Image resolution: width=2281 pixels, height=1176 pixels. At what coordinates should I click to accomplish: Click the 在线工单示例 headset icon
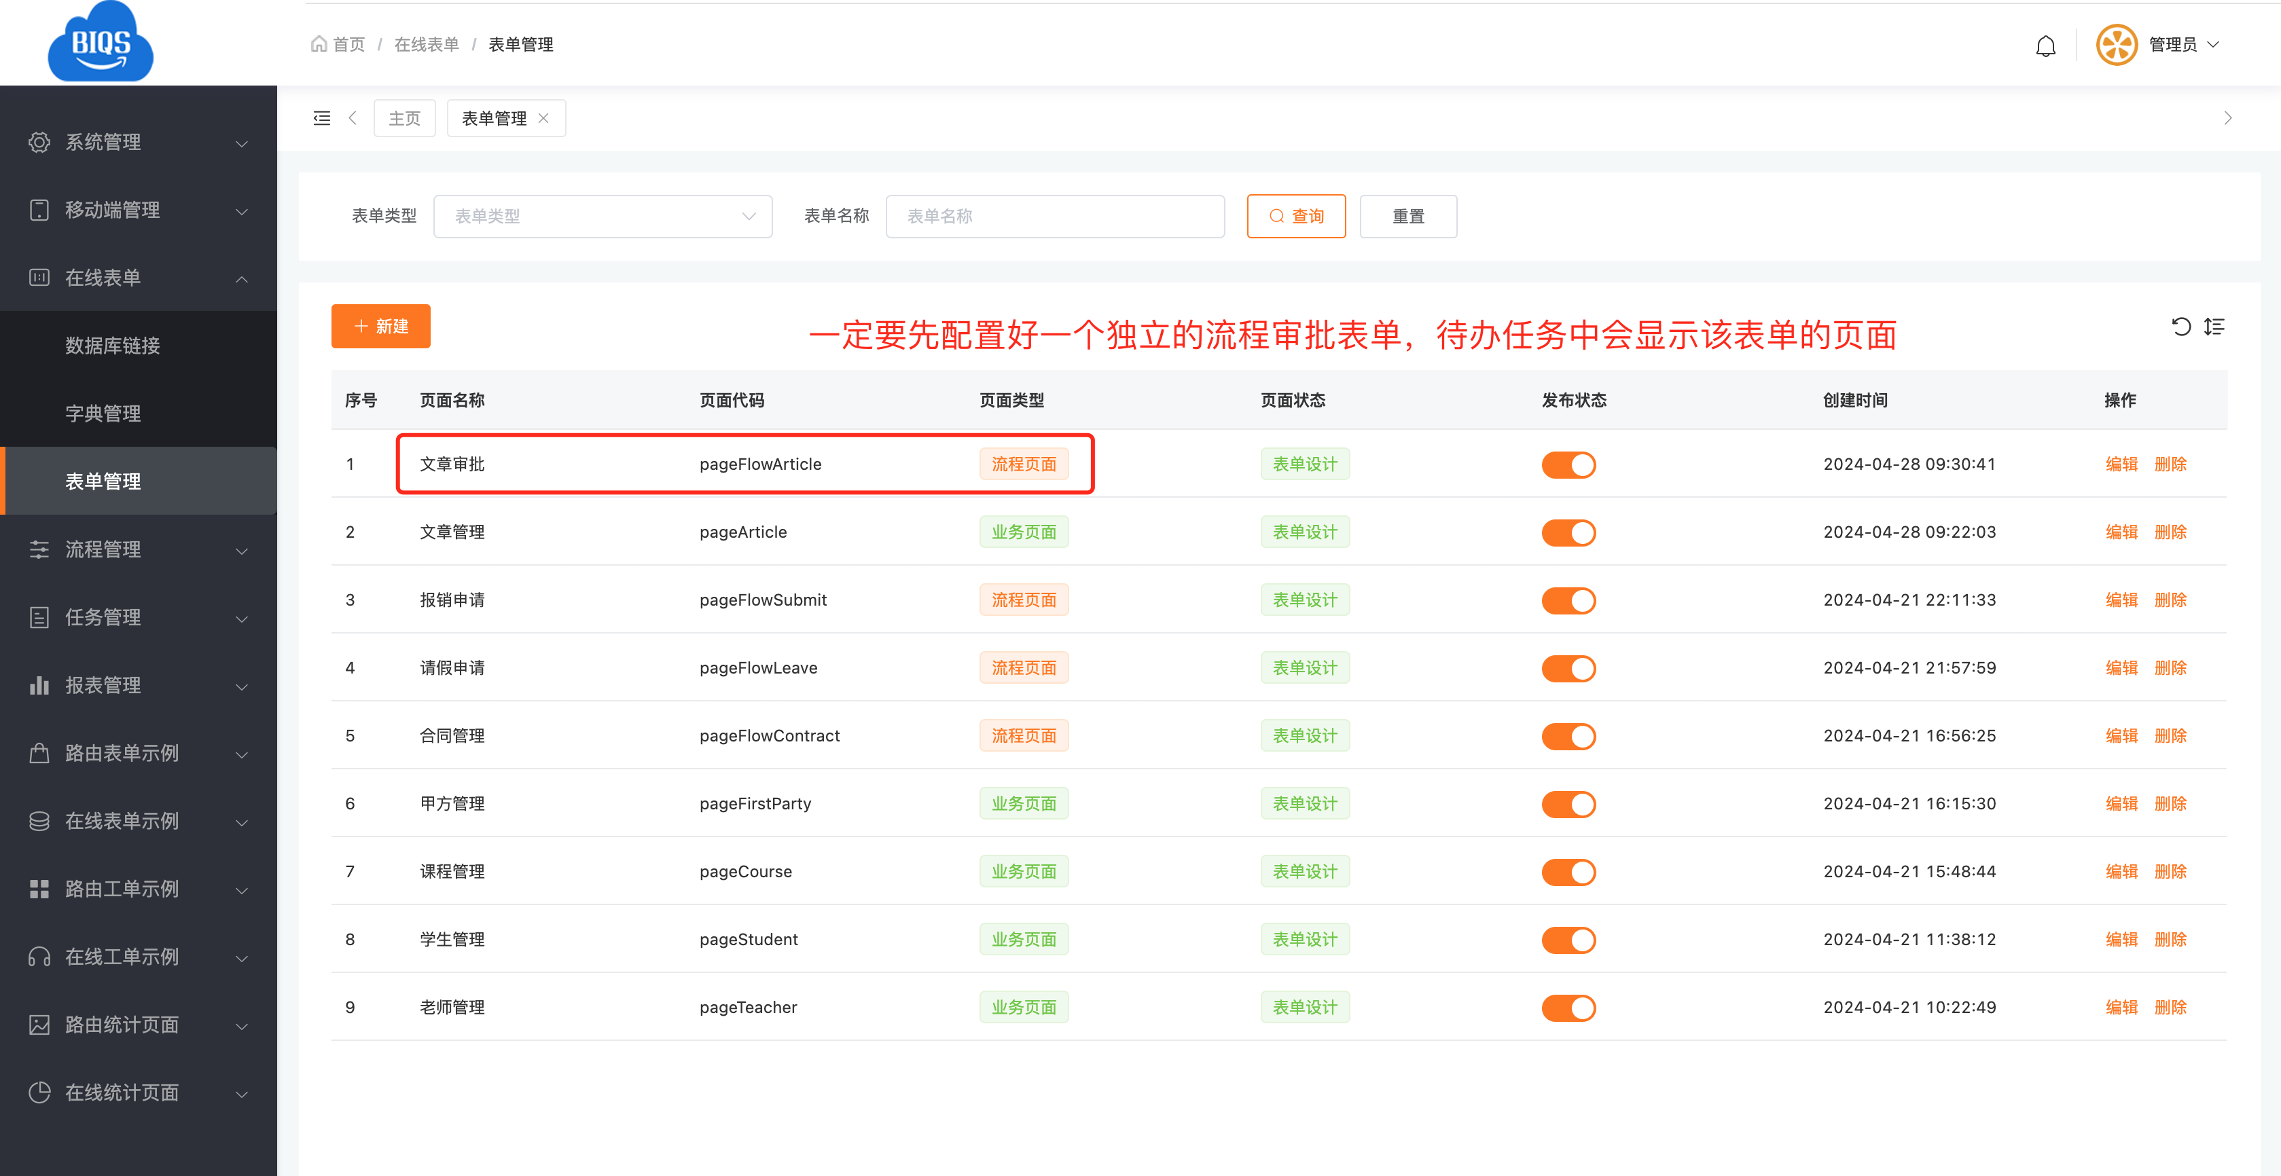[39, 957]
